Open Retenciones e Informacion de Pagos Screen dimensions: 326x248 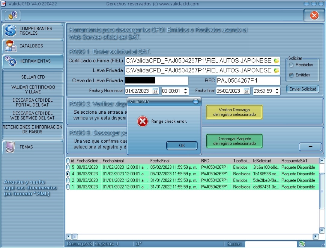coord(32,129)
